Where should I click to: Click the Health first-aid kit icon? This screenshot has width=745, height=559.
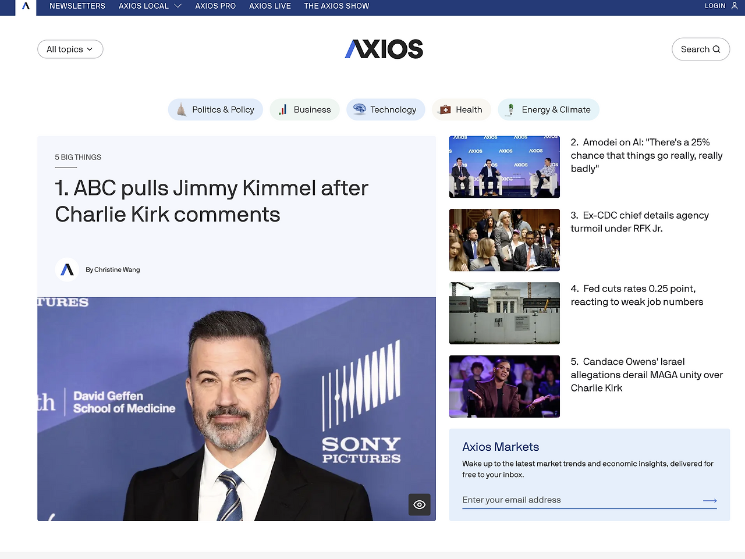tap(445, 109)
